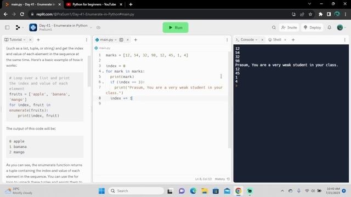This screenshot has height=197, width=351.
Task: Expand the Tutorial tab chevron
Action: click(x=24, y=39)
